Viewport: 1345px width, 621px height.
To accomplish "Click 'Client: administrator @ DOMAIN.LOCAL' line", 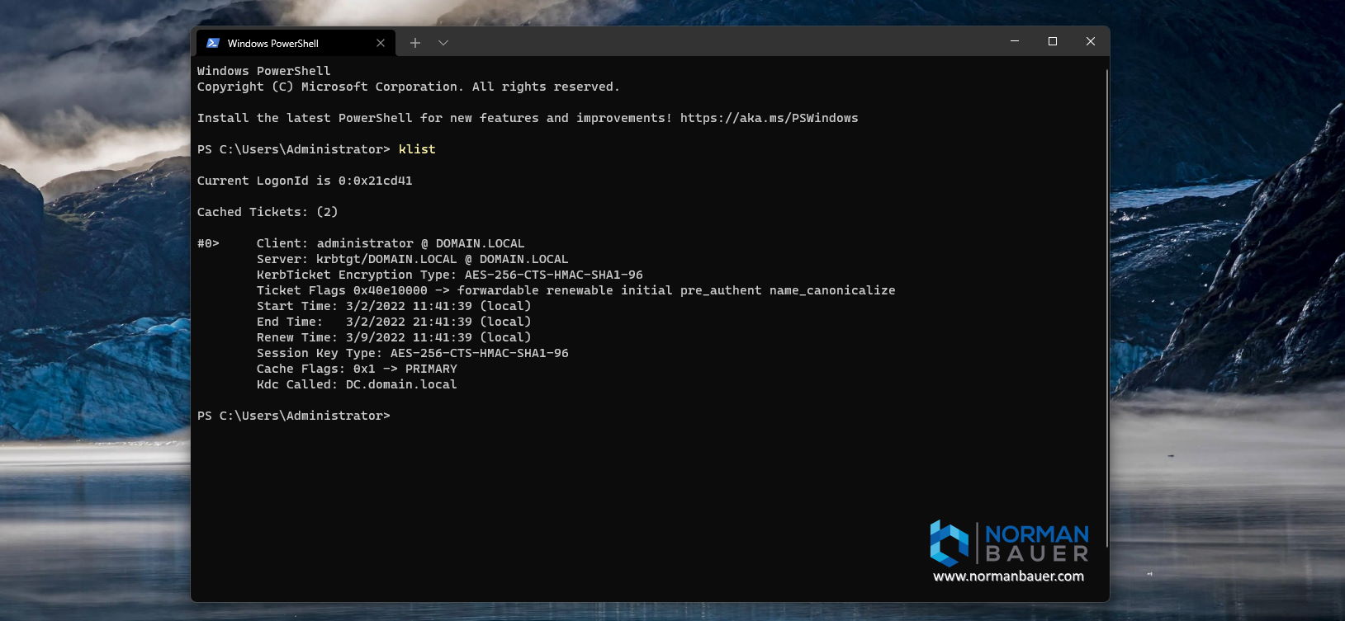I will click(391, 243).
